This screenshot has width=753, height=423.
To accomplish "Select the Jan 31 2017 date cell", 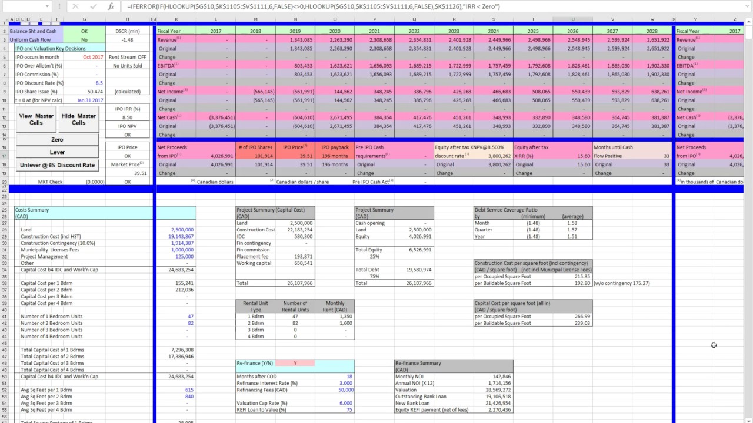I will click(x=84, y=100).
